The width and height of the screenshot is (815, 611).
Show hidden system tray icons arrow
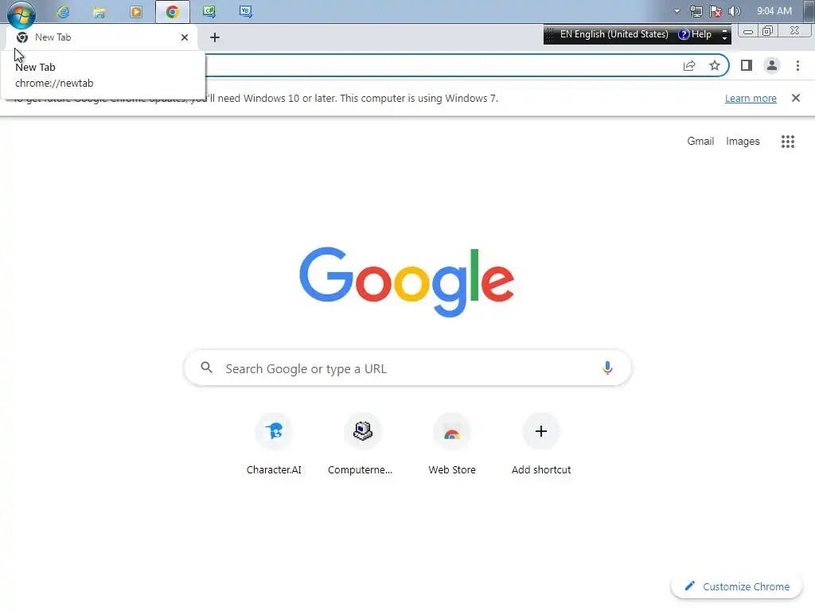click(677, 11)
